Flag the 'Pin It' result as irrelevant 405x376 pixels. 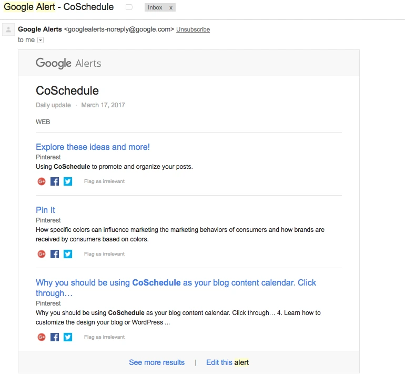tap(104, 254)
